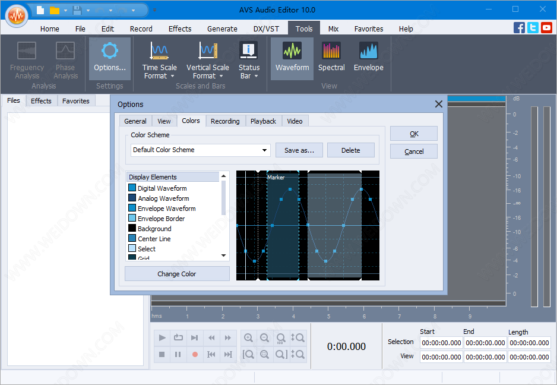Open the Favorites panel tab beside Effects
Image resolution: width=557 pixels, height=385 pixels.
coord(75,101)
